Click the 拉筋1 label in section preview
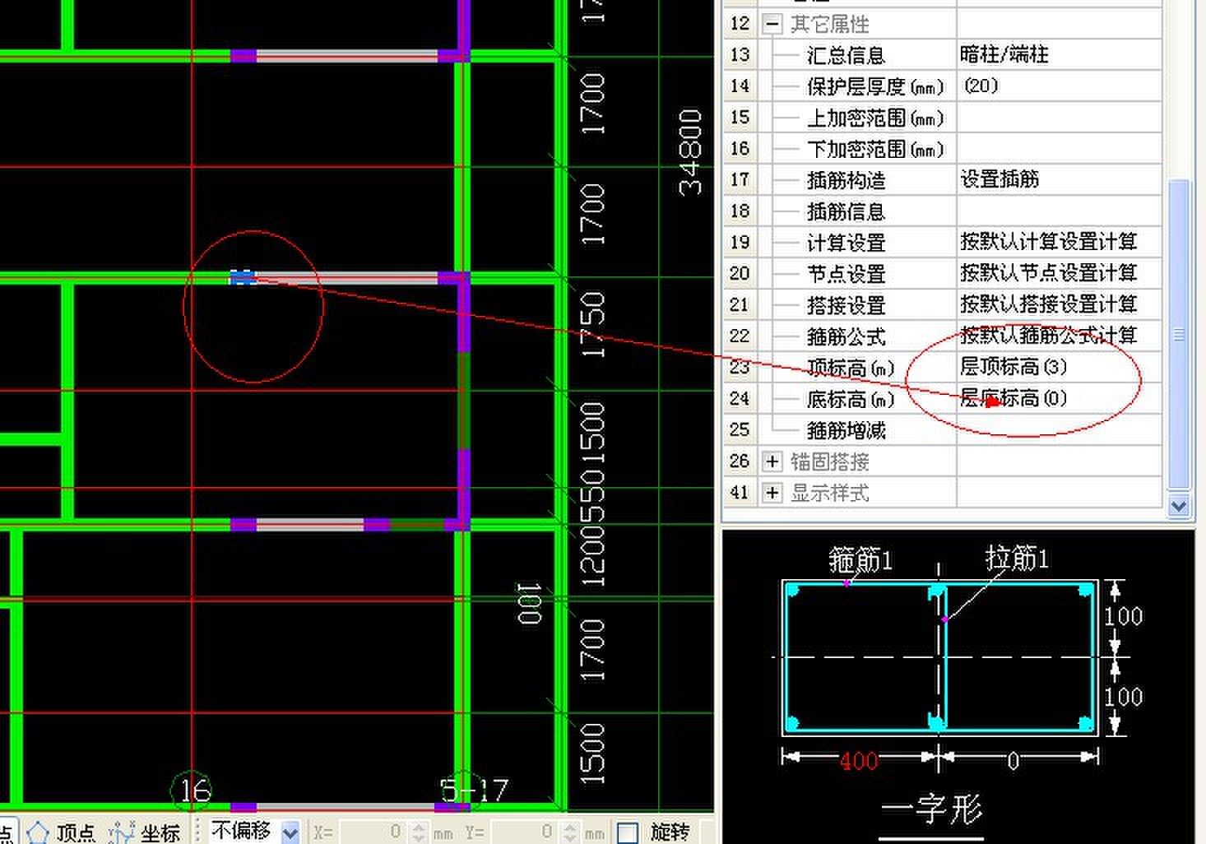 click(x=1018, y=559)
